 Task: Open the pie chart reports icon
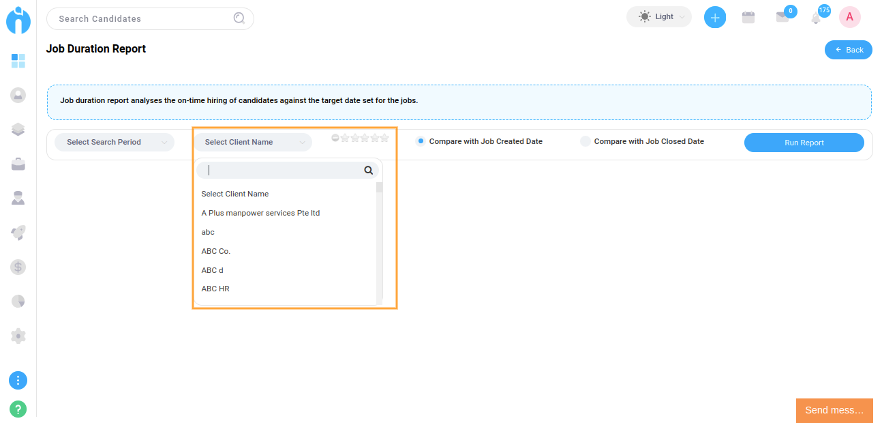(18, 301)
